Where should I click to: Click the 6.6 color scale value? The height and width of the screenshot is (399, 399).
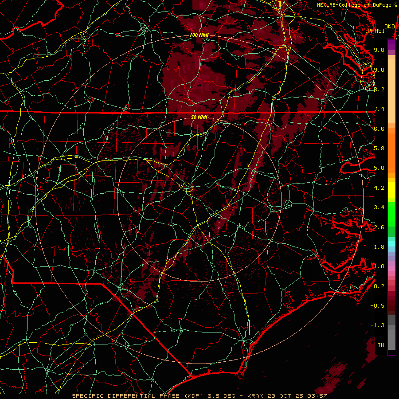[x=379, y=129]
